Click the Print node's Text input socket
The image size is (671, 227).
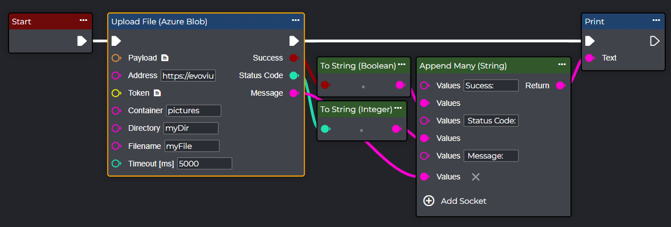(x=590, y=58)
